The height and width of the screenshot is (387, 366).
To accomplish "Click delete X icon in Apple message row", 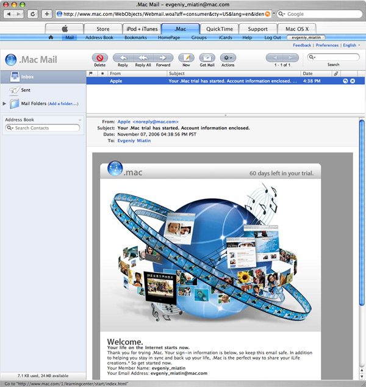I will (x=353, y=81).
